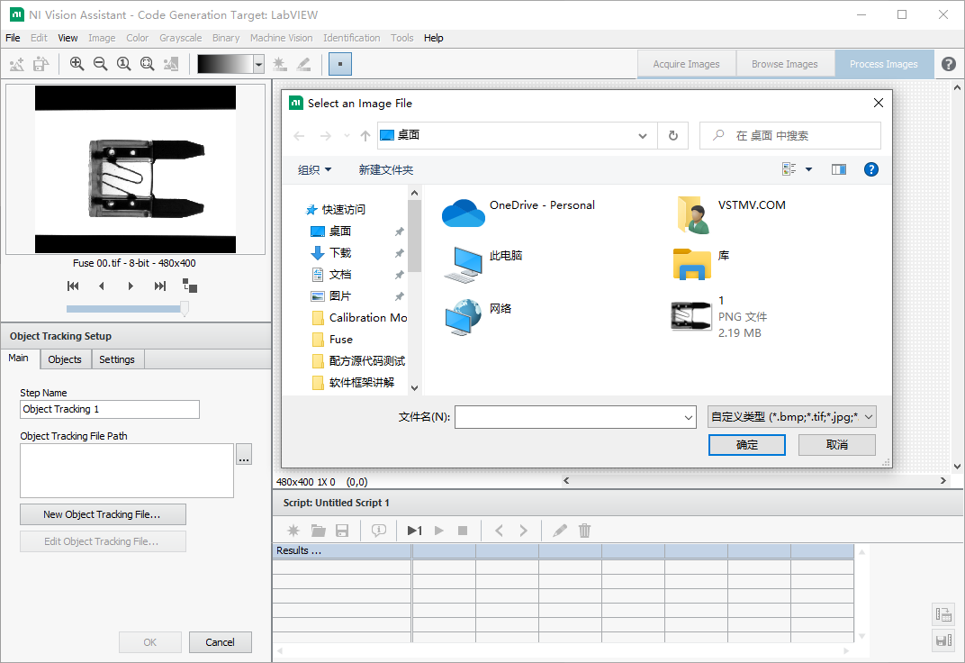The height and width of the screenshot is (663, 965).
Task: Click the image selection mode icon
Action: point(190,286)
